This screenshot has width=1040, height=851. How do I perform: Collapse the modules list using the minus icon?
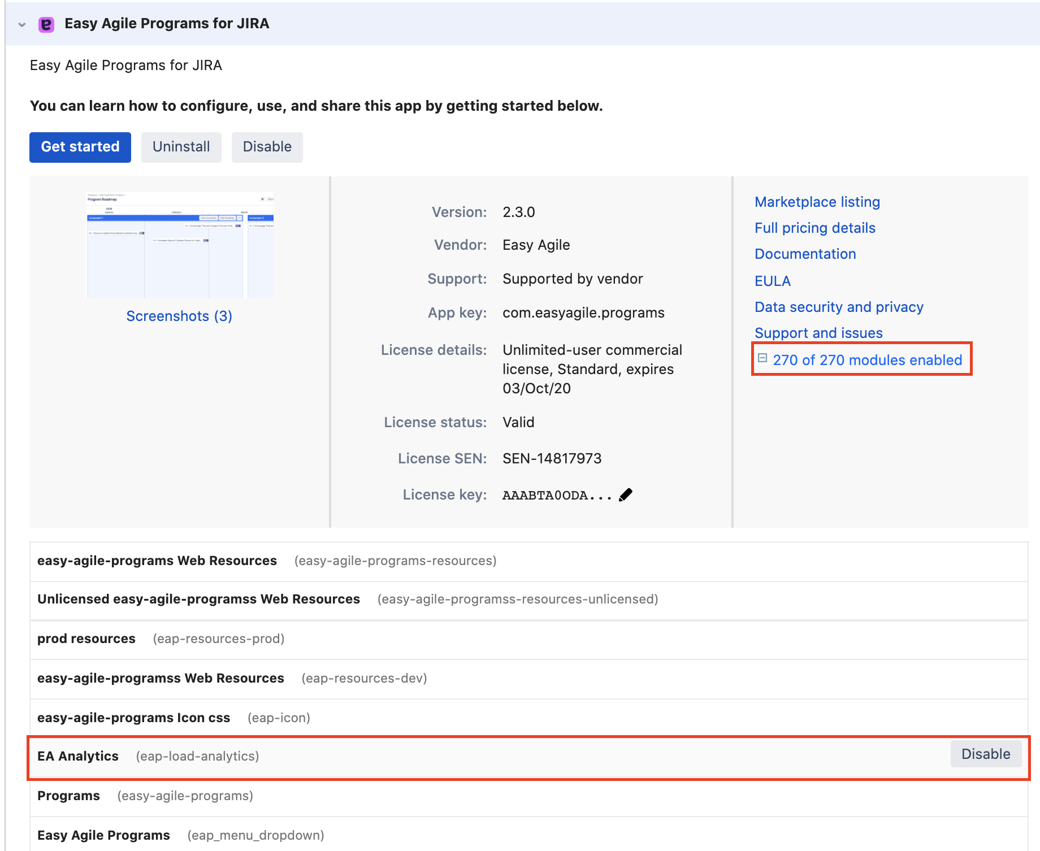coord(762,358)
